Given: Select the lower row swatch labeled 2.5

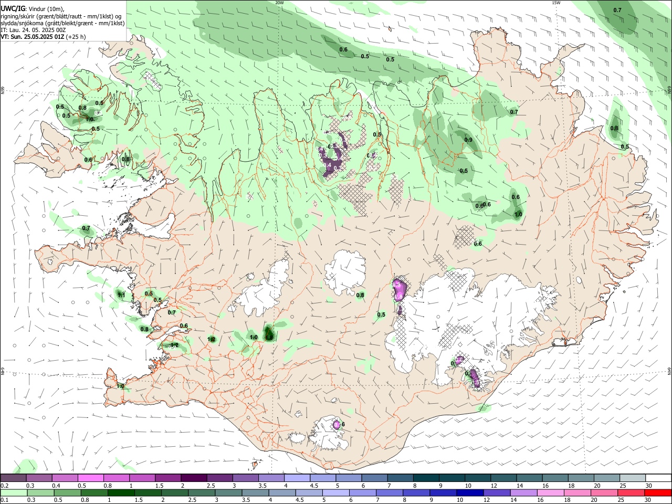Looking at the screenshot, I should (202, 493).
